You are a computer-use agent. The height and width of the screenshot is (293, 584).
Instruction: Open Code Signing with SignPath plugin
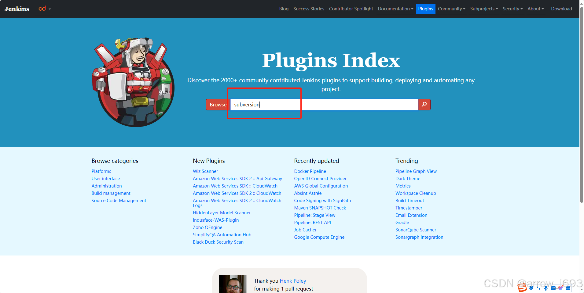(322, 201)
